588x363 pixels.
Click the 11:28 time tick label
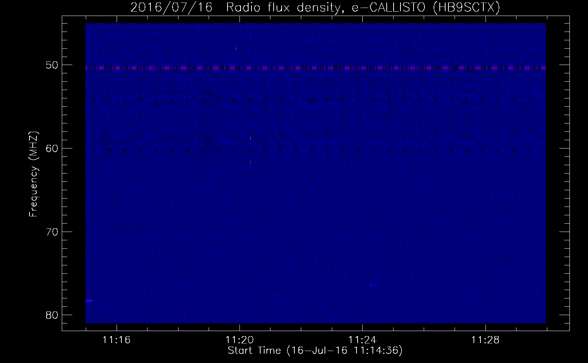point(485,340)
